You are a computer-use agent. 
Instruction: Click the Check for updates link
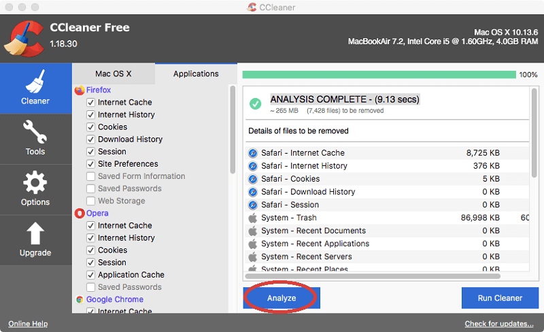pos(499,324)
